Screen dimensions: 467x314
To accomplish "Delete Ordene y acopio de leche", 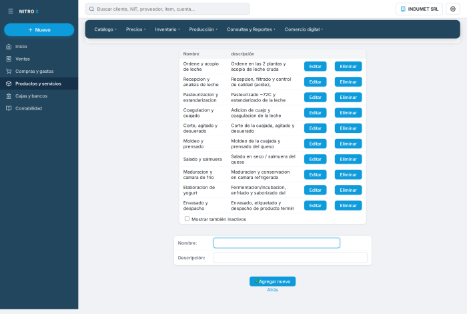I will click(348, 67).
